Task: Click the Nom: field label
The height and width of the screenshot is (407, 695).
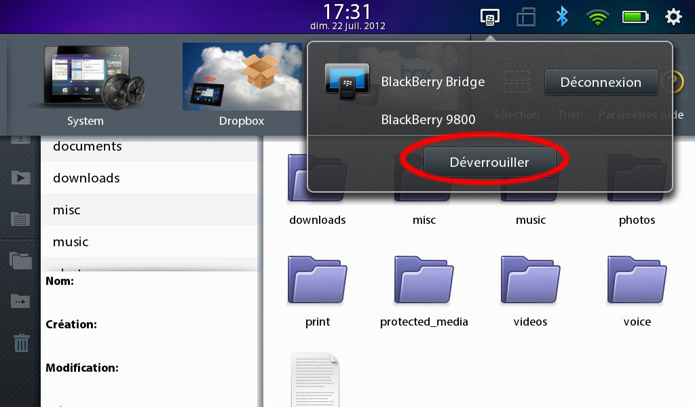Action: pos(60,282)
